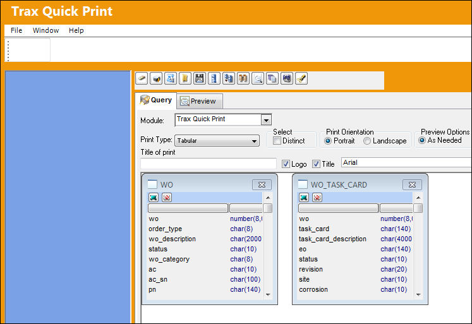Enable the Distinct select checkbox
Screen dimensions: 472x324
click(x=277, y=140)
